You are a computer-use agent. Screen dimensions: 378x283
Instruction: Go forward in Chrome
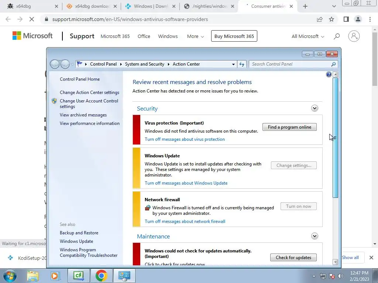point(20,19)
